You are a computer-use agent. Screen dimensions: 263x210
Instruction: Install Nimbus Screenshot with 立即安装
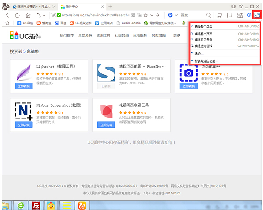coord(24,125)
